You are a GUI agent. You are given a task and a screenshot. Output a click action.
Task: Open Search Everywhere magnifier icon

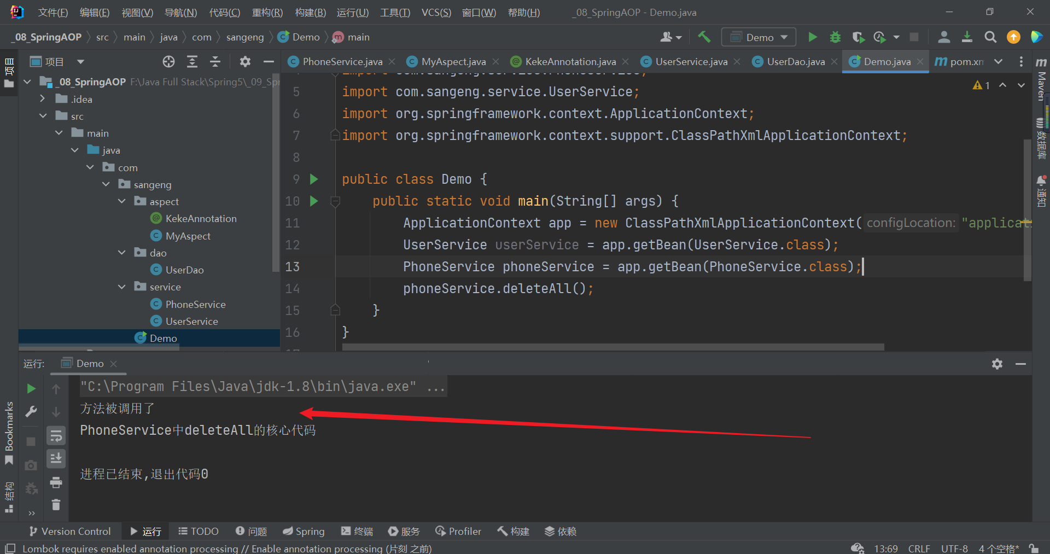(x=990, y=37)
